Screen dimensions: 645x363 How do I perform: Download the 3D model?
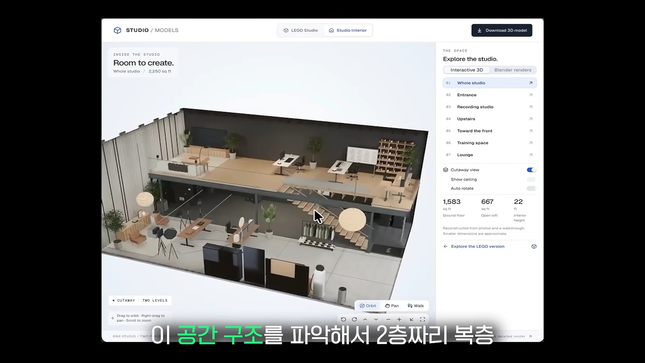point(502,30)
